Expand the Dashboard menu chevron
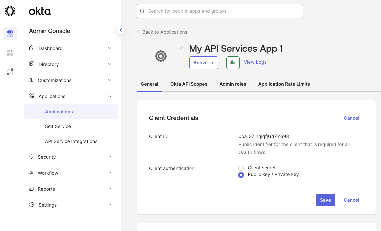Viewport: 381px width, 231px height. 110,48
